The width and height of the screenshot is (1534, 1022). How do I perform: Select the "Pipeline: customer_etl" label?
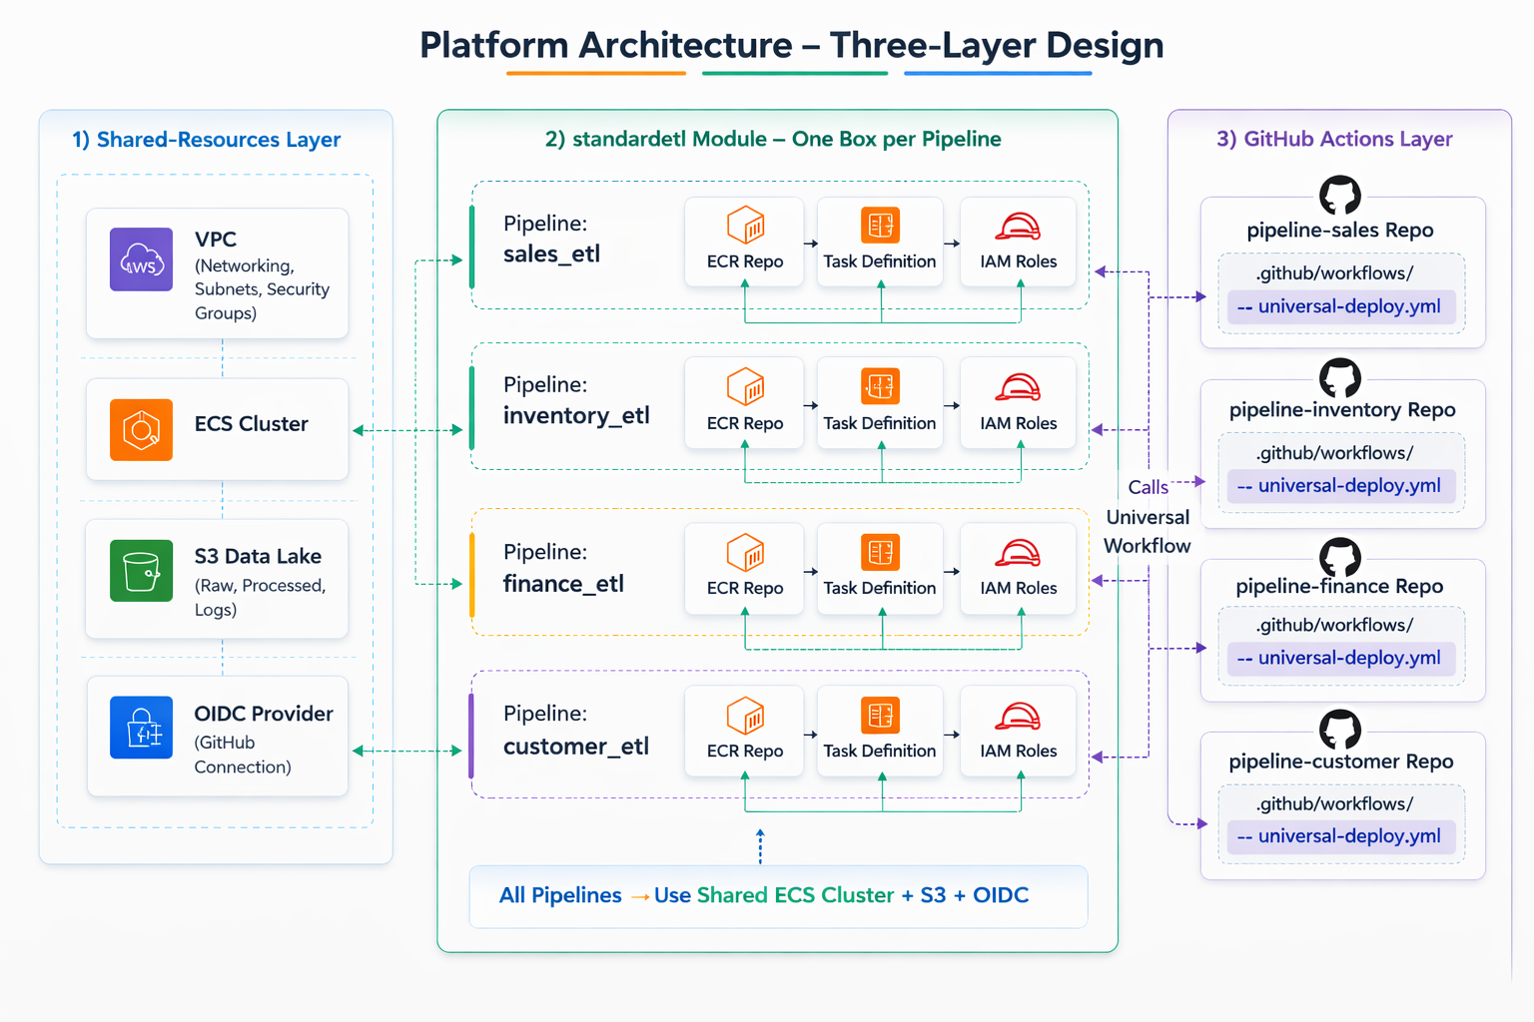(x=575, y=731)
